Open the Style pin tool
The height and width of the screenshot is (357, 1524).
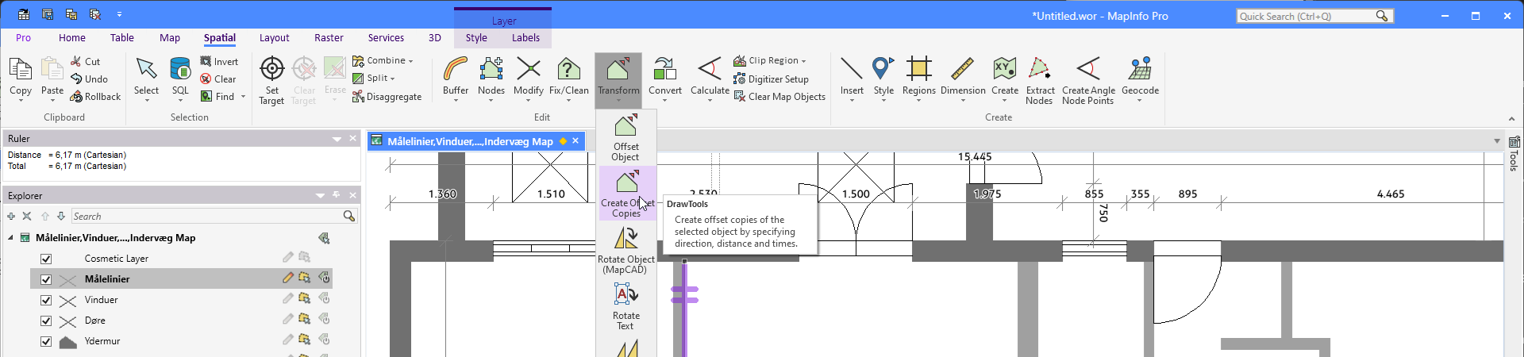883,76
